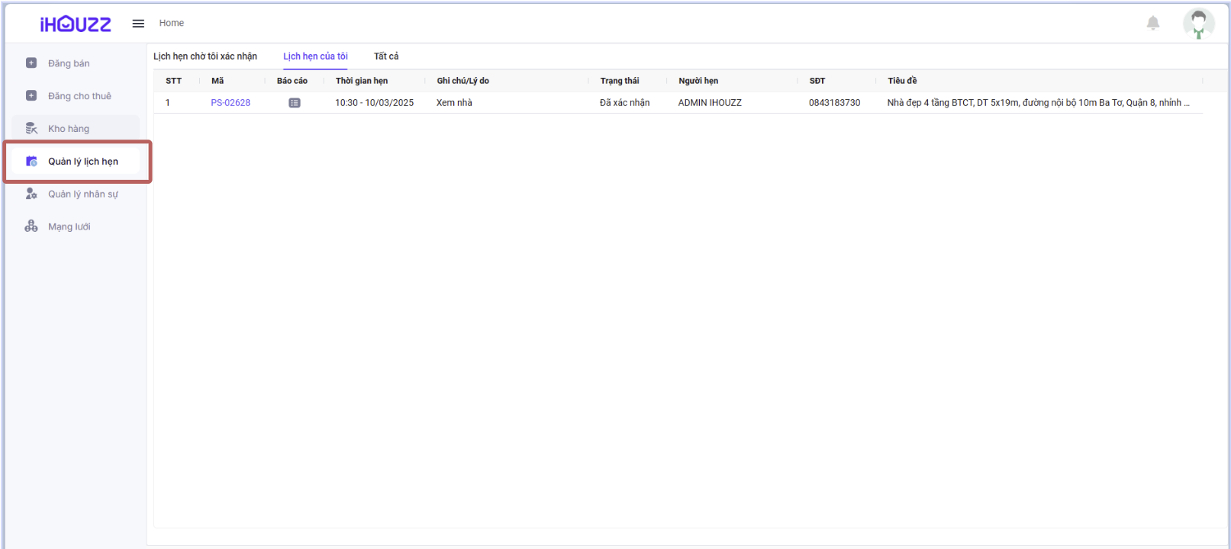Click the Tiêu đề column header
1231x549 pixels.
tap(902, 81)
